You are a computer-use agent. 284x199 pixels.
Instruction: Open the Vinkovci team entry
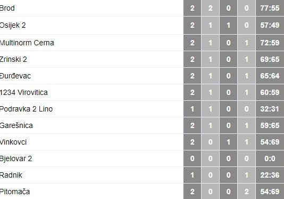(x=13, y=142)
